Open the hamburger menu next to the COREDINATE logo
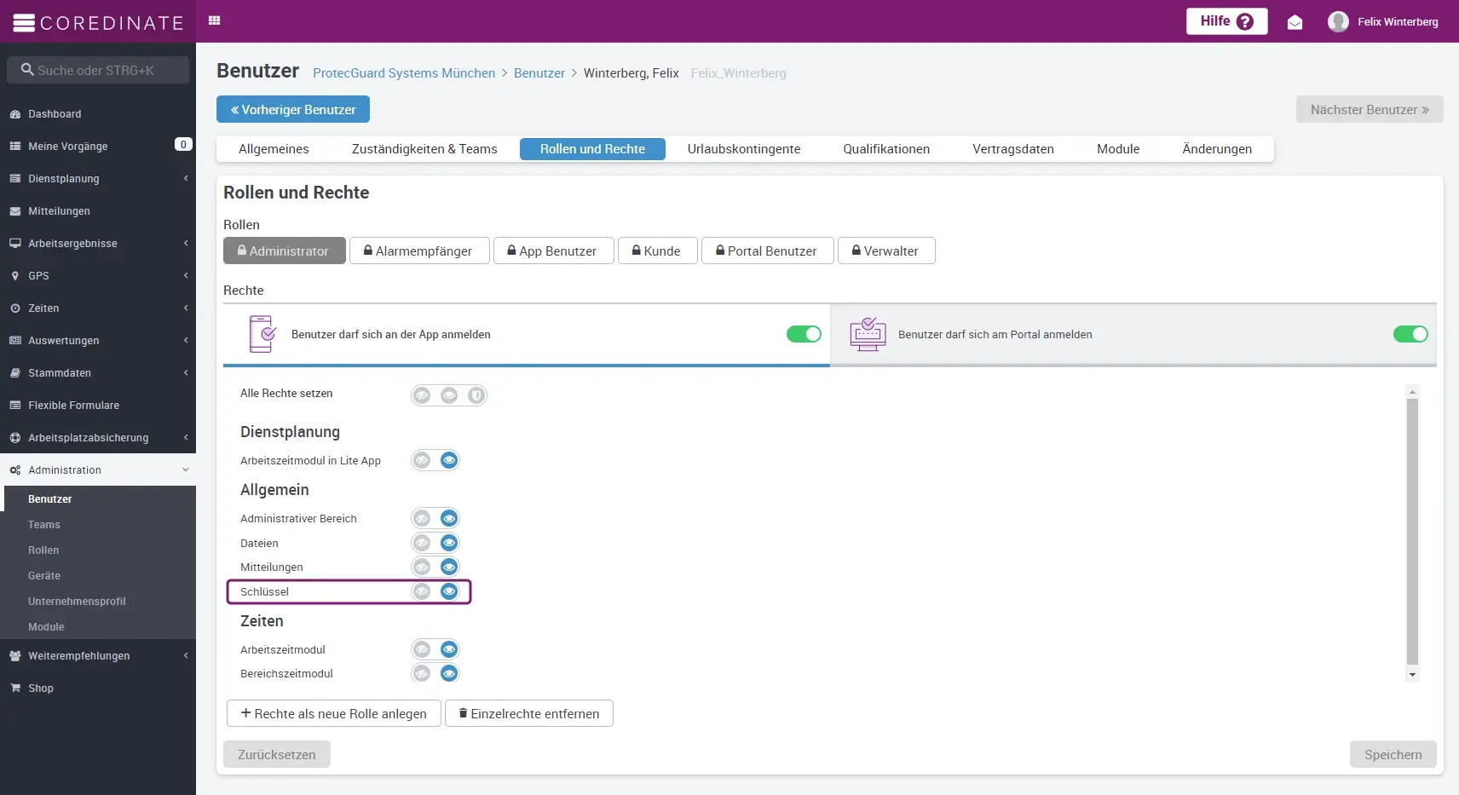This screenshot has height=795, width=1459. (24, 23)
